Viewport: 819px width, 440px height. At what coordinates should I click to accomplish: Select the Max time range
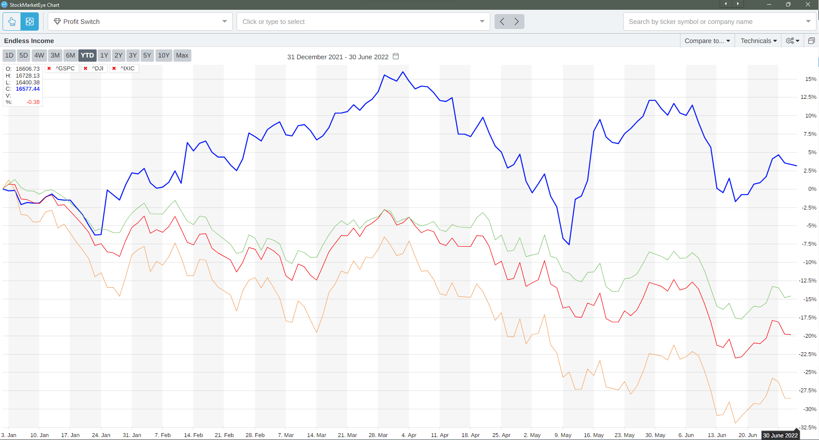pos(182,55)
